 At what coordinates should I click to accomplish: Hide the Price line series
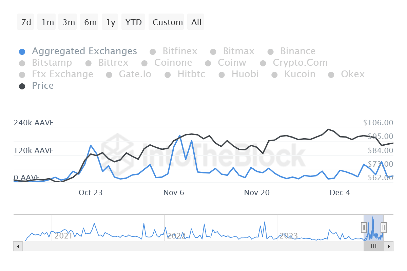pyautogui.click(x=43, y=86)
